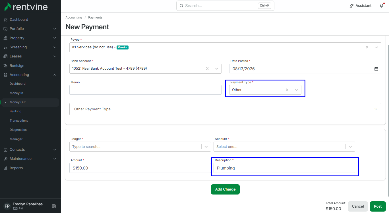Open Manager submenu item

pyautogui.click(x=16, y=139)
